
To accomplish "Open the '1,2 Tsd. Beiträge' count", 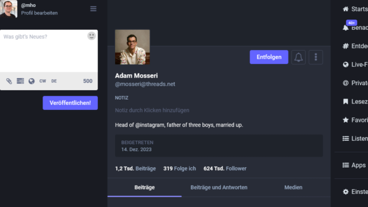I will [x=136, y=168].
